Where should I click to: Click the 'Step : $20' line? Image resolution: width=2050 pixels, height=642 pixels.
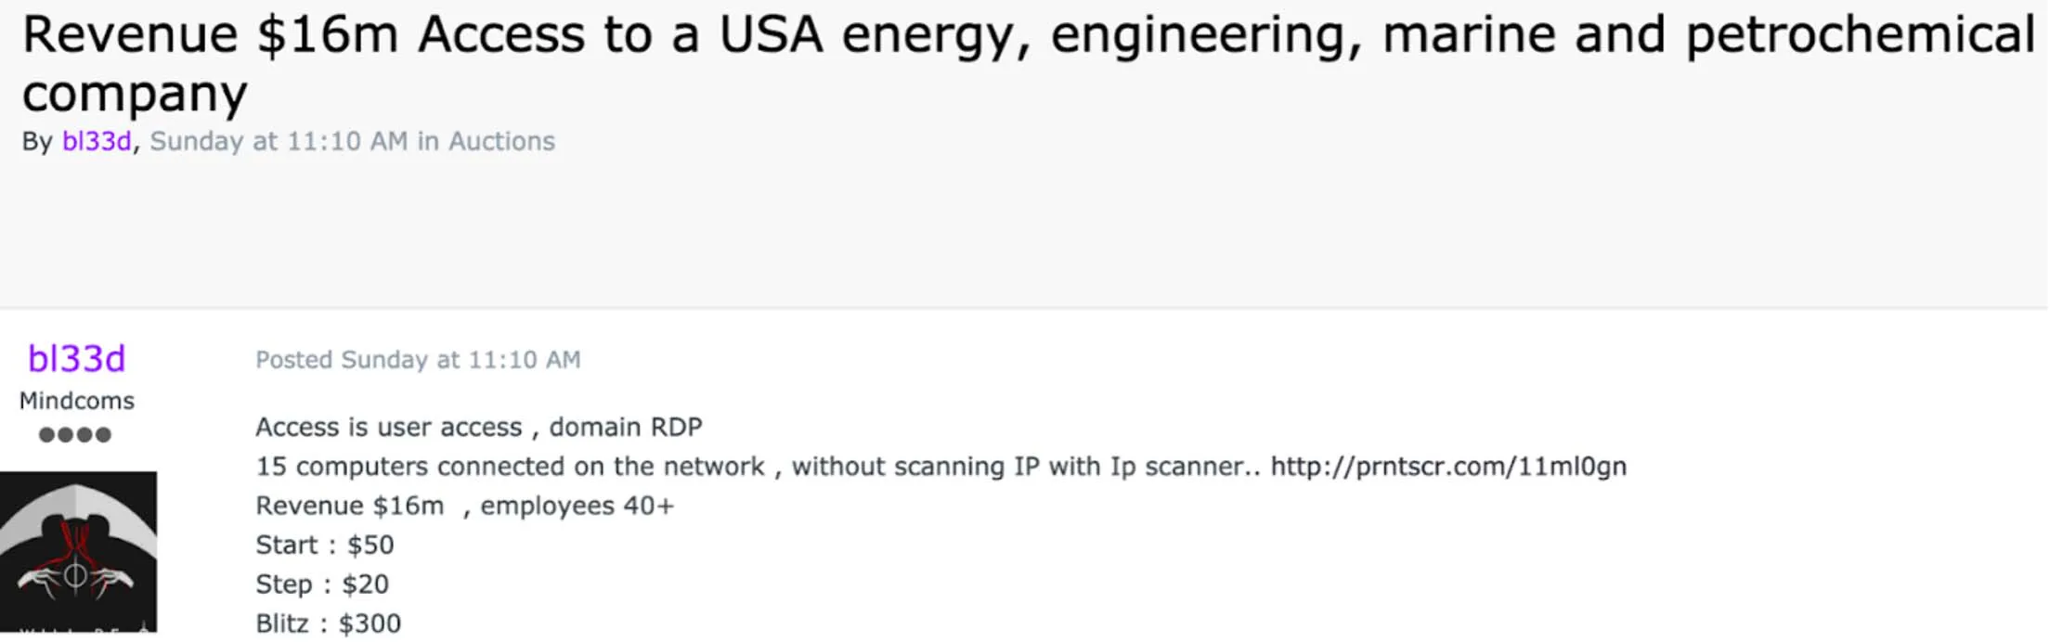322,584
